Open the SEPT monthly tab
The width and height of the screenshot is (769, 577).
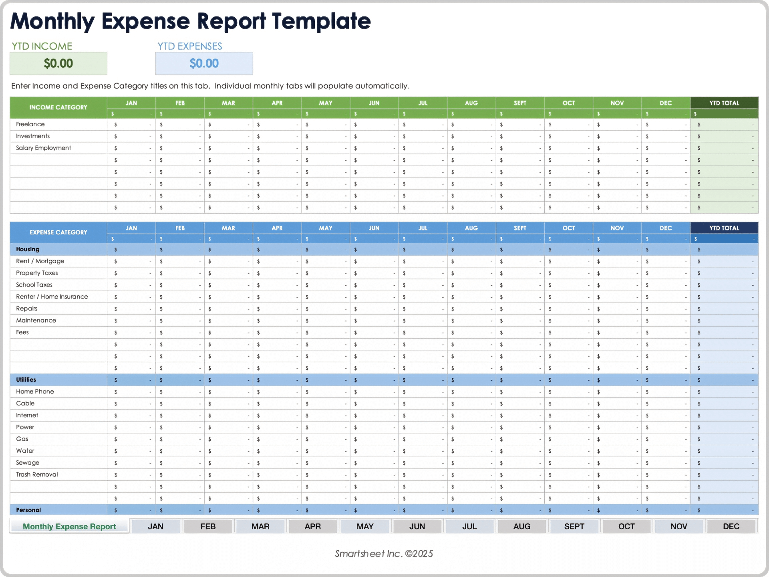574,526
